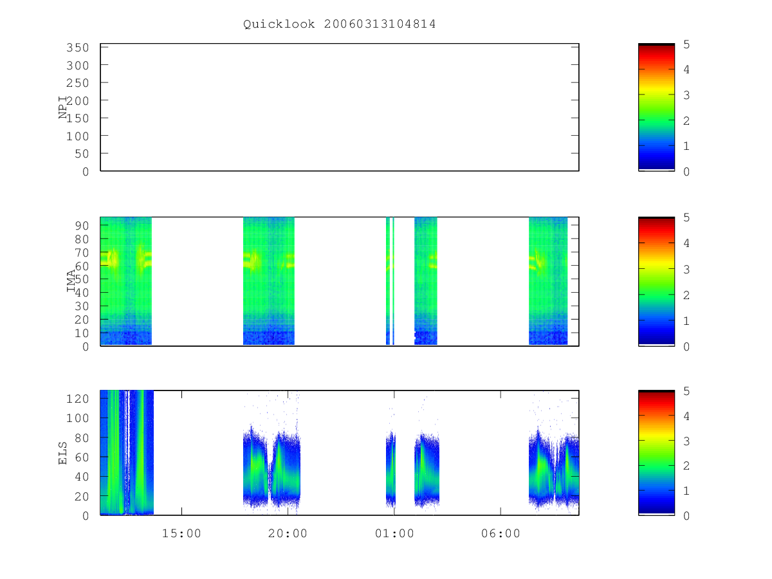Click the 30 tick on IMA axis
The height and width of the screenshot is (579, 772).
tap(81, 306)
